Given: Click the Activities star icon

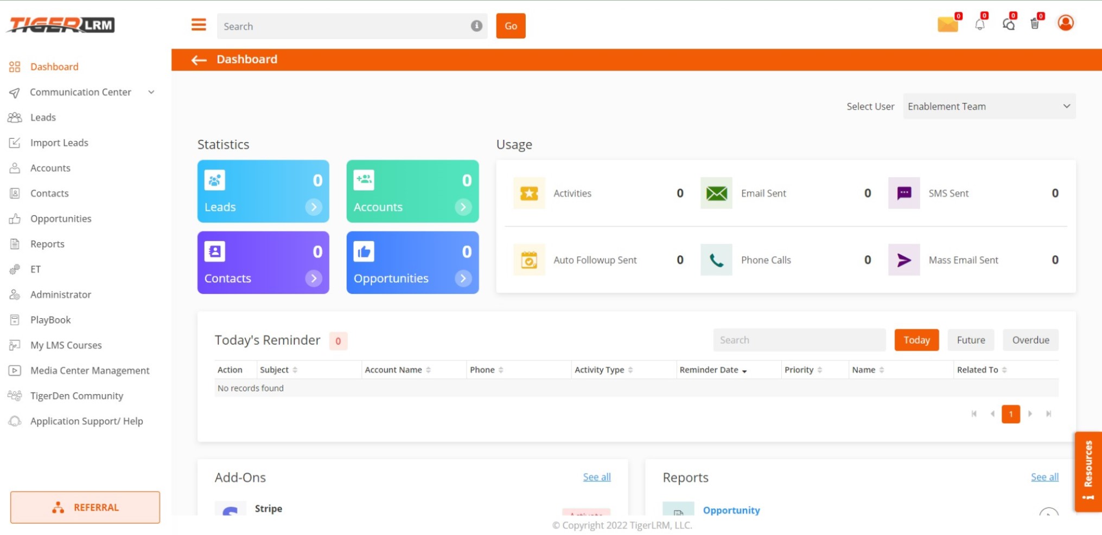Looking at the screenshot, I should click(529, 193).
